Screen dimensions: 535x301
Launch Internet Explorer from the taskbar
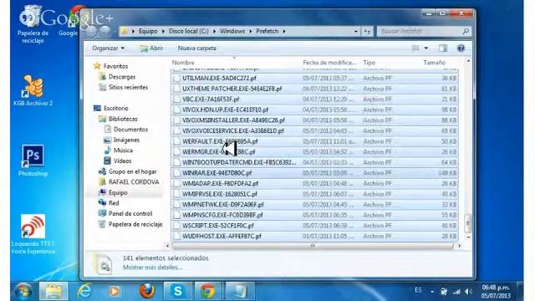(x=84, y=291)
